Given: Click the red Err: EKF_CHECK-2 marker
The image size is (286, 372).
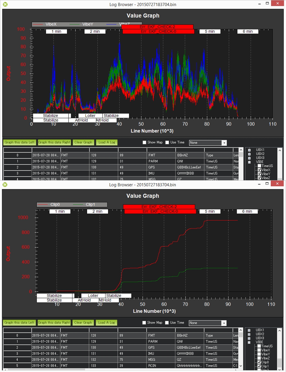Looking at the screenshot, I should coord(158,27).
